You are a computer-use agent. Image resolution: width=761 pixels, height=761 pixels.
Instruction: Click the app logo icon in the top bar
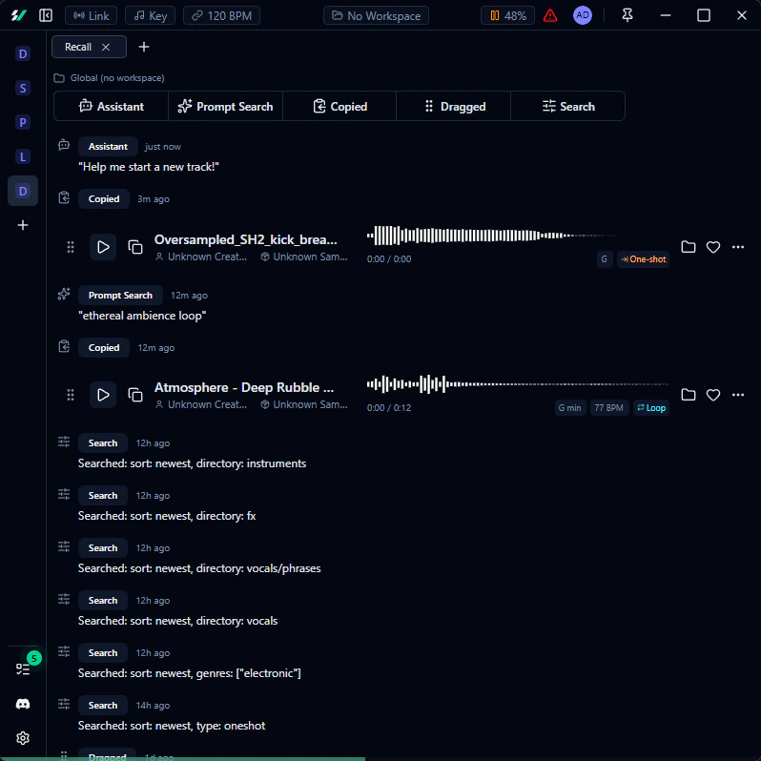click(x=18, y=15)
